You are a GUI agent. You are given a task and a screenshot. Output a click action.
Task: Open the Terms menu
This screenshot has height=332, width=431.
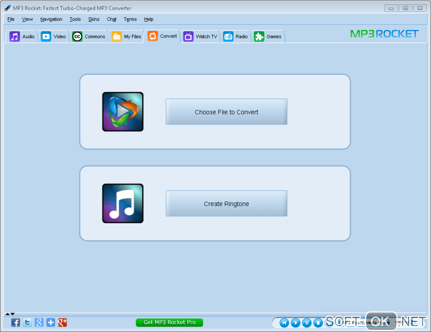coord(130,19)
